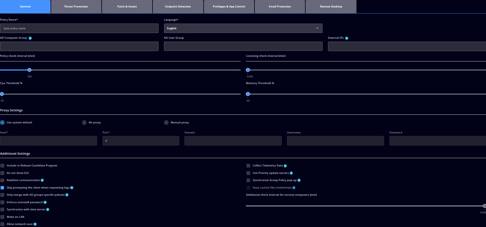Open info icon next to AD Computer Group
The height and width of the screenshot is (227, 486).
coord(30,38)
